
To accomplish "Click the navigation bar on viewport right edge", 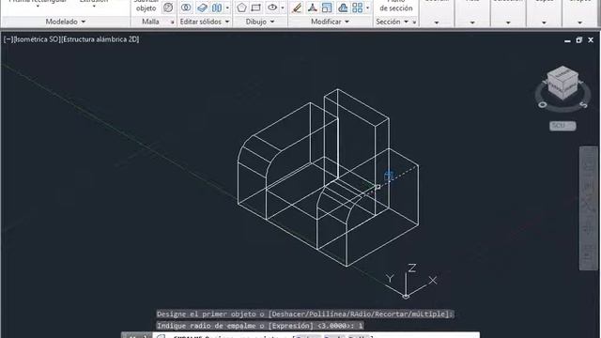I will 589,208.
